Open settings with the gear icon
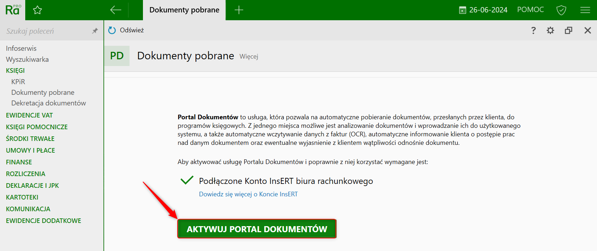The height and width of the screenshot is (251, 597). [550, 31]
